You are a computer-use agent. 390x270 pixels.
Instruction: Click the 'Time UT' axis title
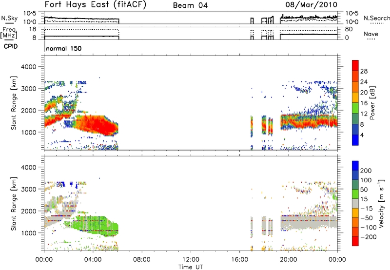tap(191, 267)
